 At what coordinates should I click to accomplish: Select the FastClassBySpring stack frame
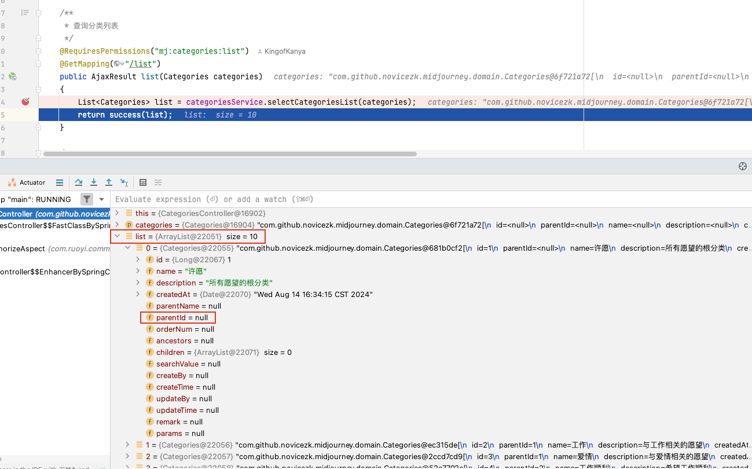tap(55, 225)
